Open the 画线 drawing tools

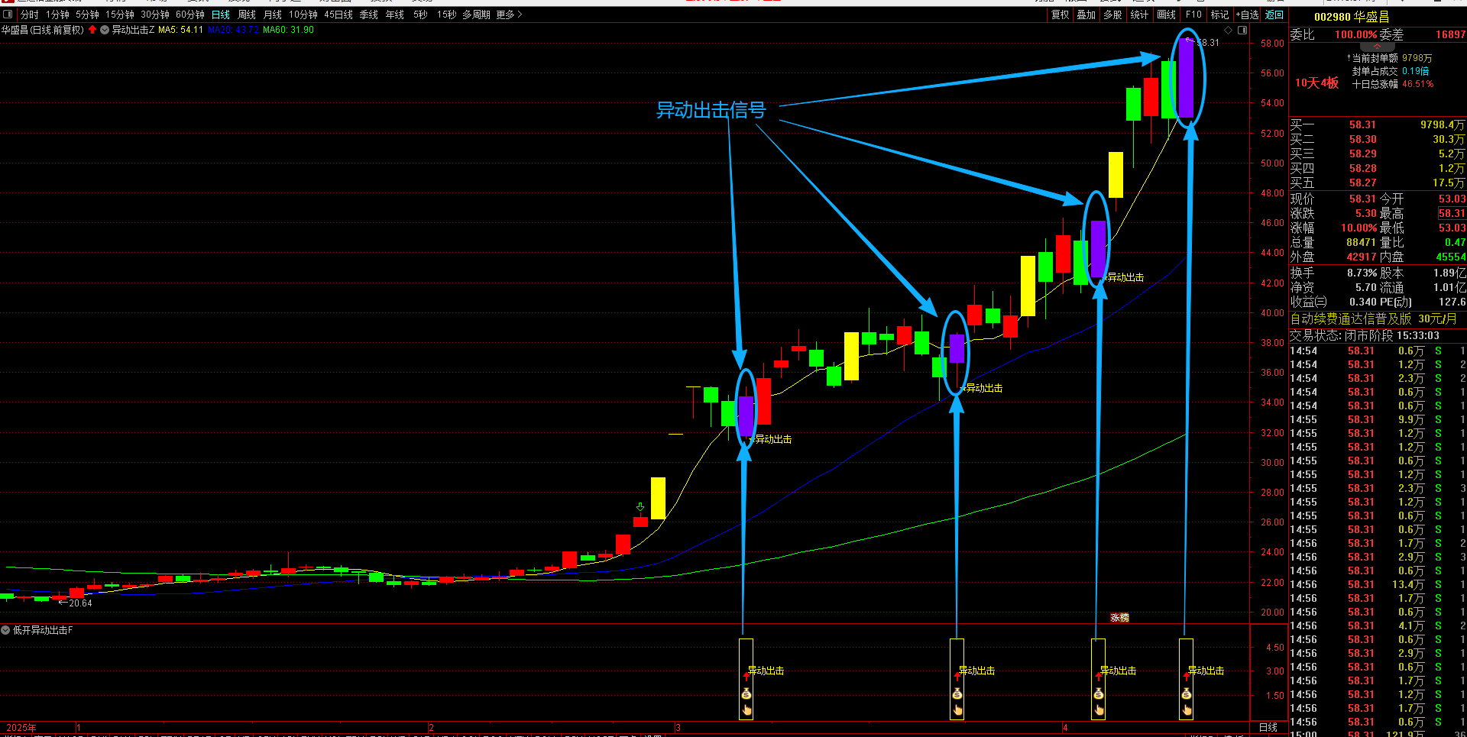(x=1167, y=15)
